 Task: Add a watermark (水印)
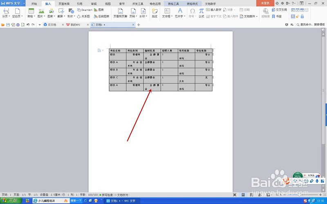pyautogui.click(x=143, y=13)
